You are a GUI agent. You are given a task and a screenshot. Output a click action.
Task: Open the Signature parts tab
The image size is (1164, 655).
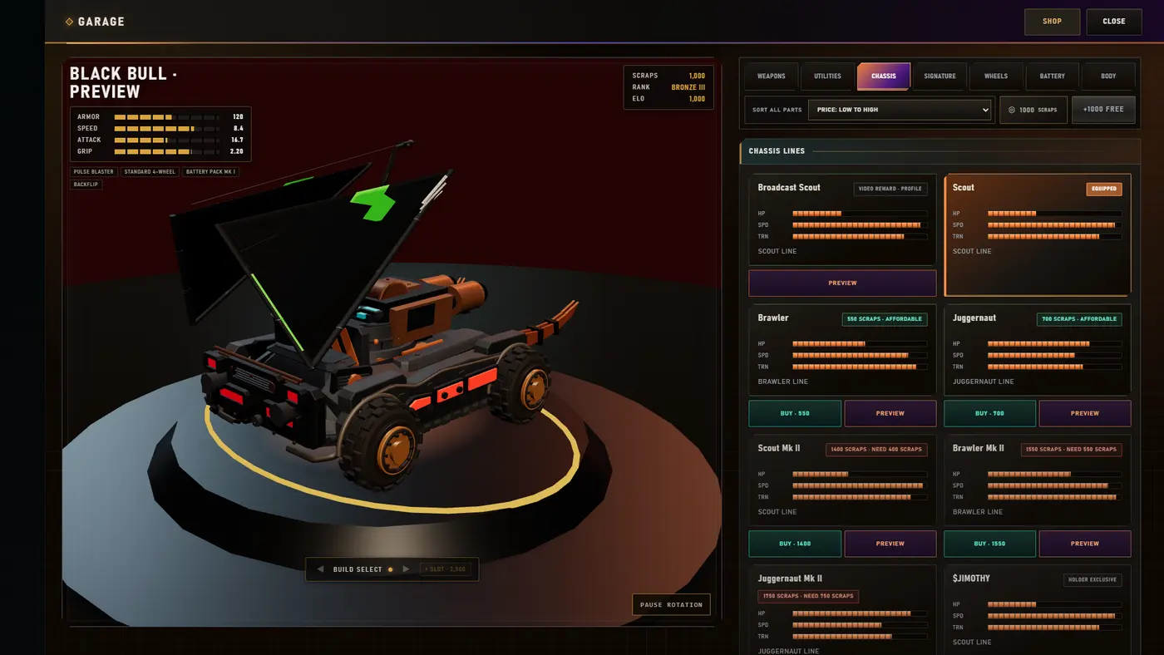(940, 76)
